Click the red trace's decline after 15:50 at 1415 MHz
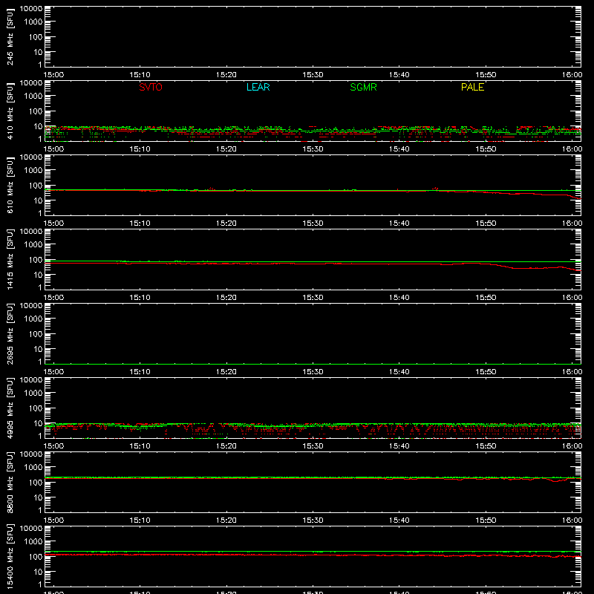 coord(502,266)
